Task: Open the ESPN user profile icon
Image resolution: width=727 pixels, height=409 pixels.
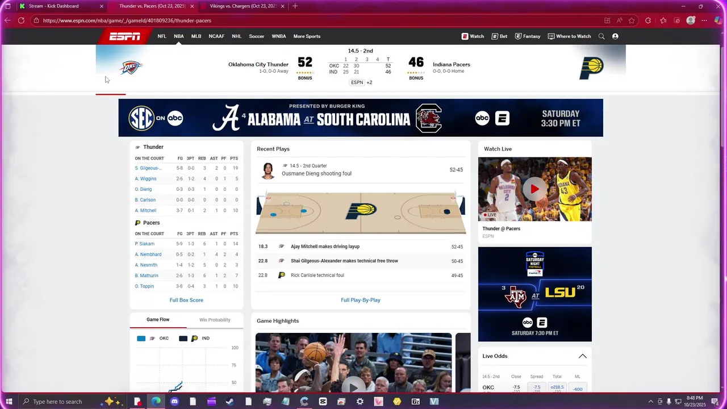Action: [x=615, y=36]
